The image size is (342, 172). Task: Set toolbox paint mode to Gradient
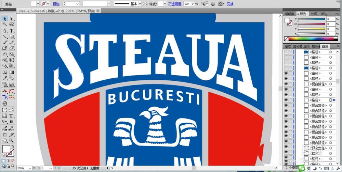tap(8, 161)
